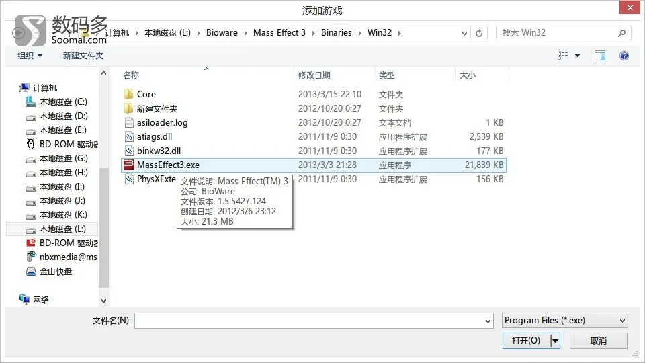Click the 取消 button
645x363 pixels.
(x=598, y=341)
